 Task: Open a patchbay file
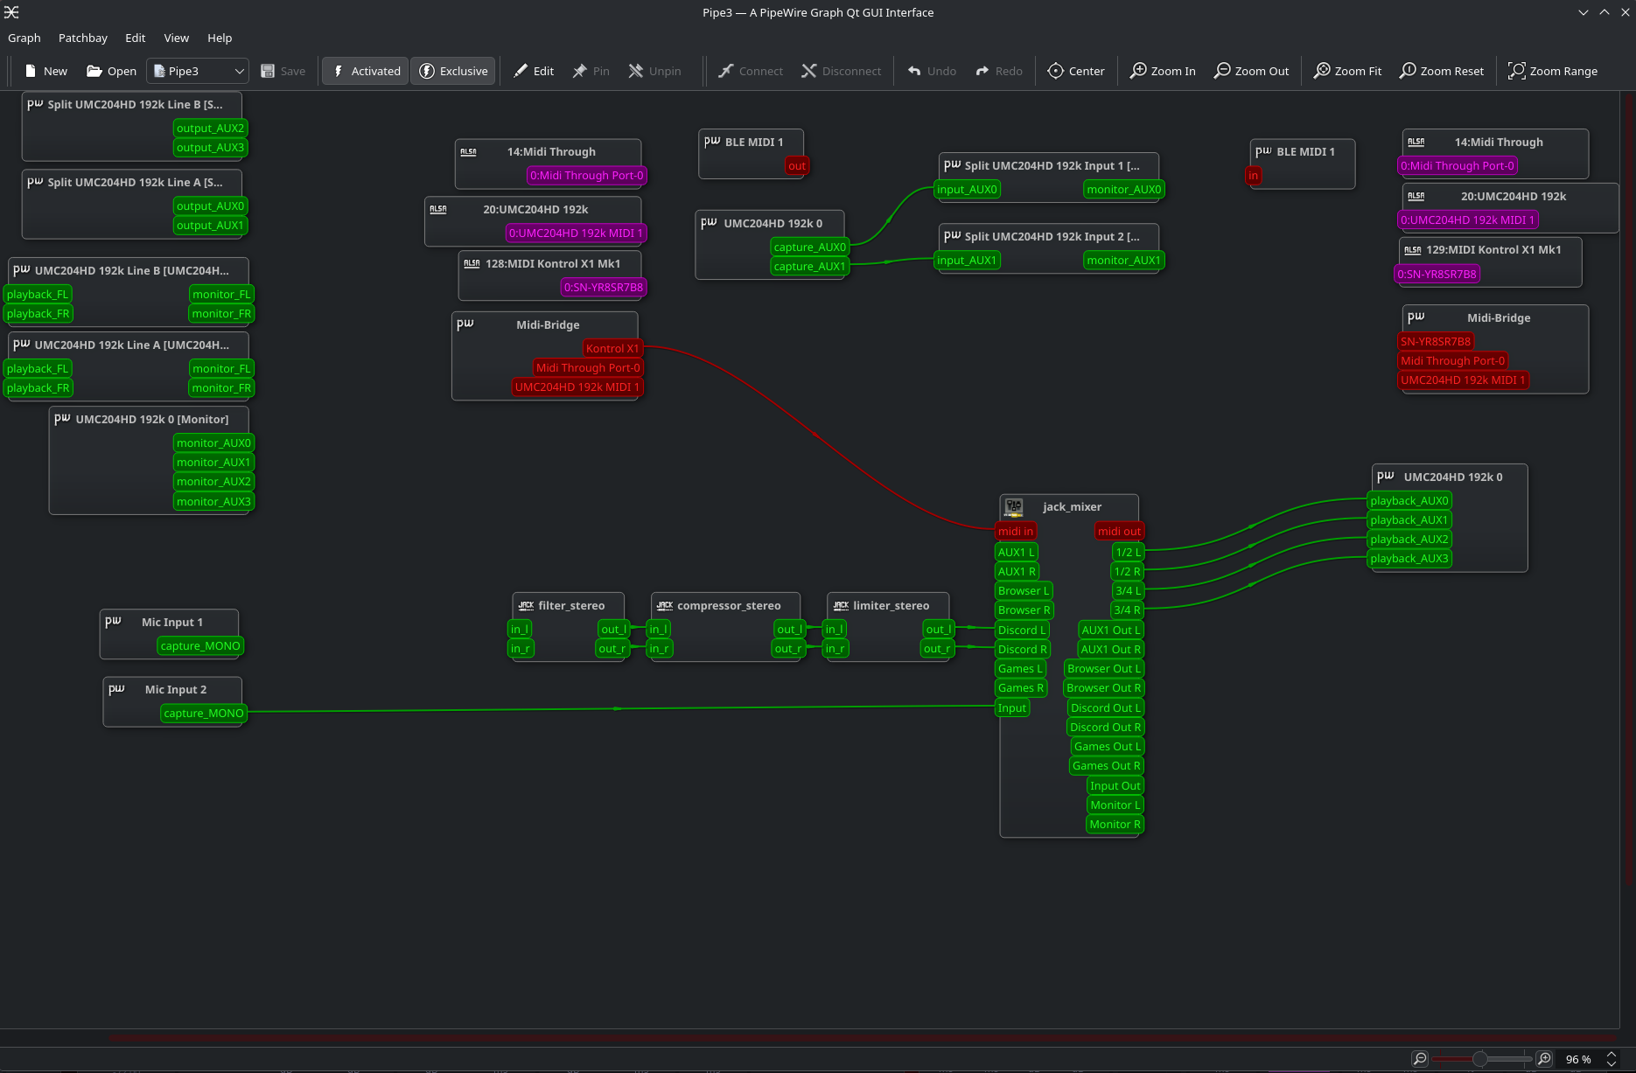click(112, 71)
